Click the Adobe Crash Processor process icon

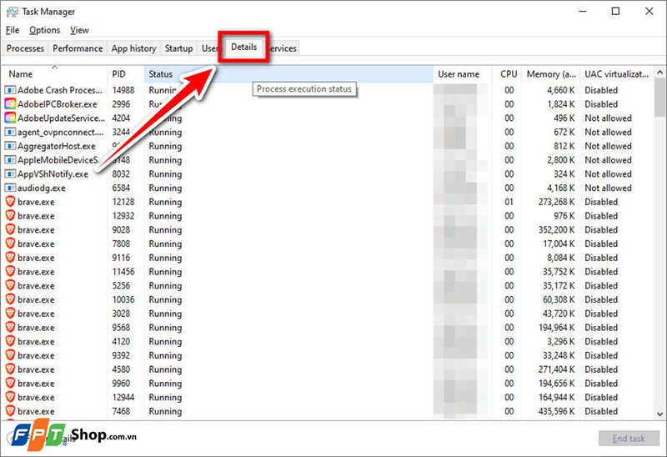pyautogui.click(x=10, y=90)
